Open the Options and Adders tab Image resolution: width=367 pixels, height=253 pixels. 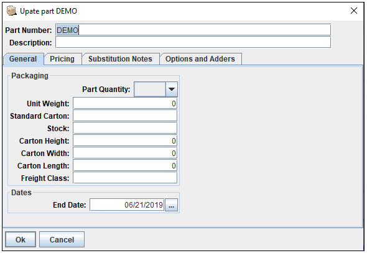click(x=200, y=59)
